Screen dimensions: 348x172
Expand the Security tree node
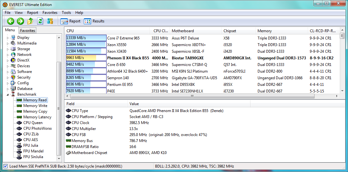click(8, 78)
